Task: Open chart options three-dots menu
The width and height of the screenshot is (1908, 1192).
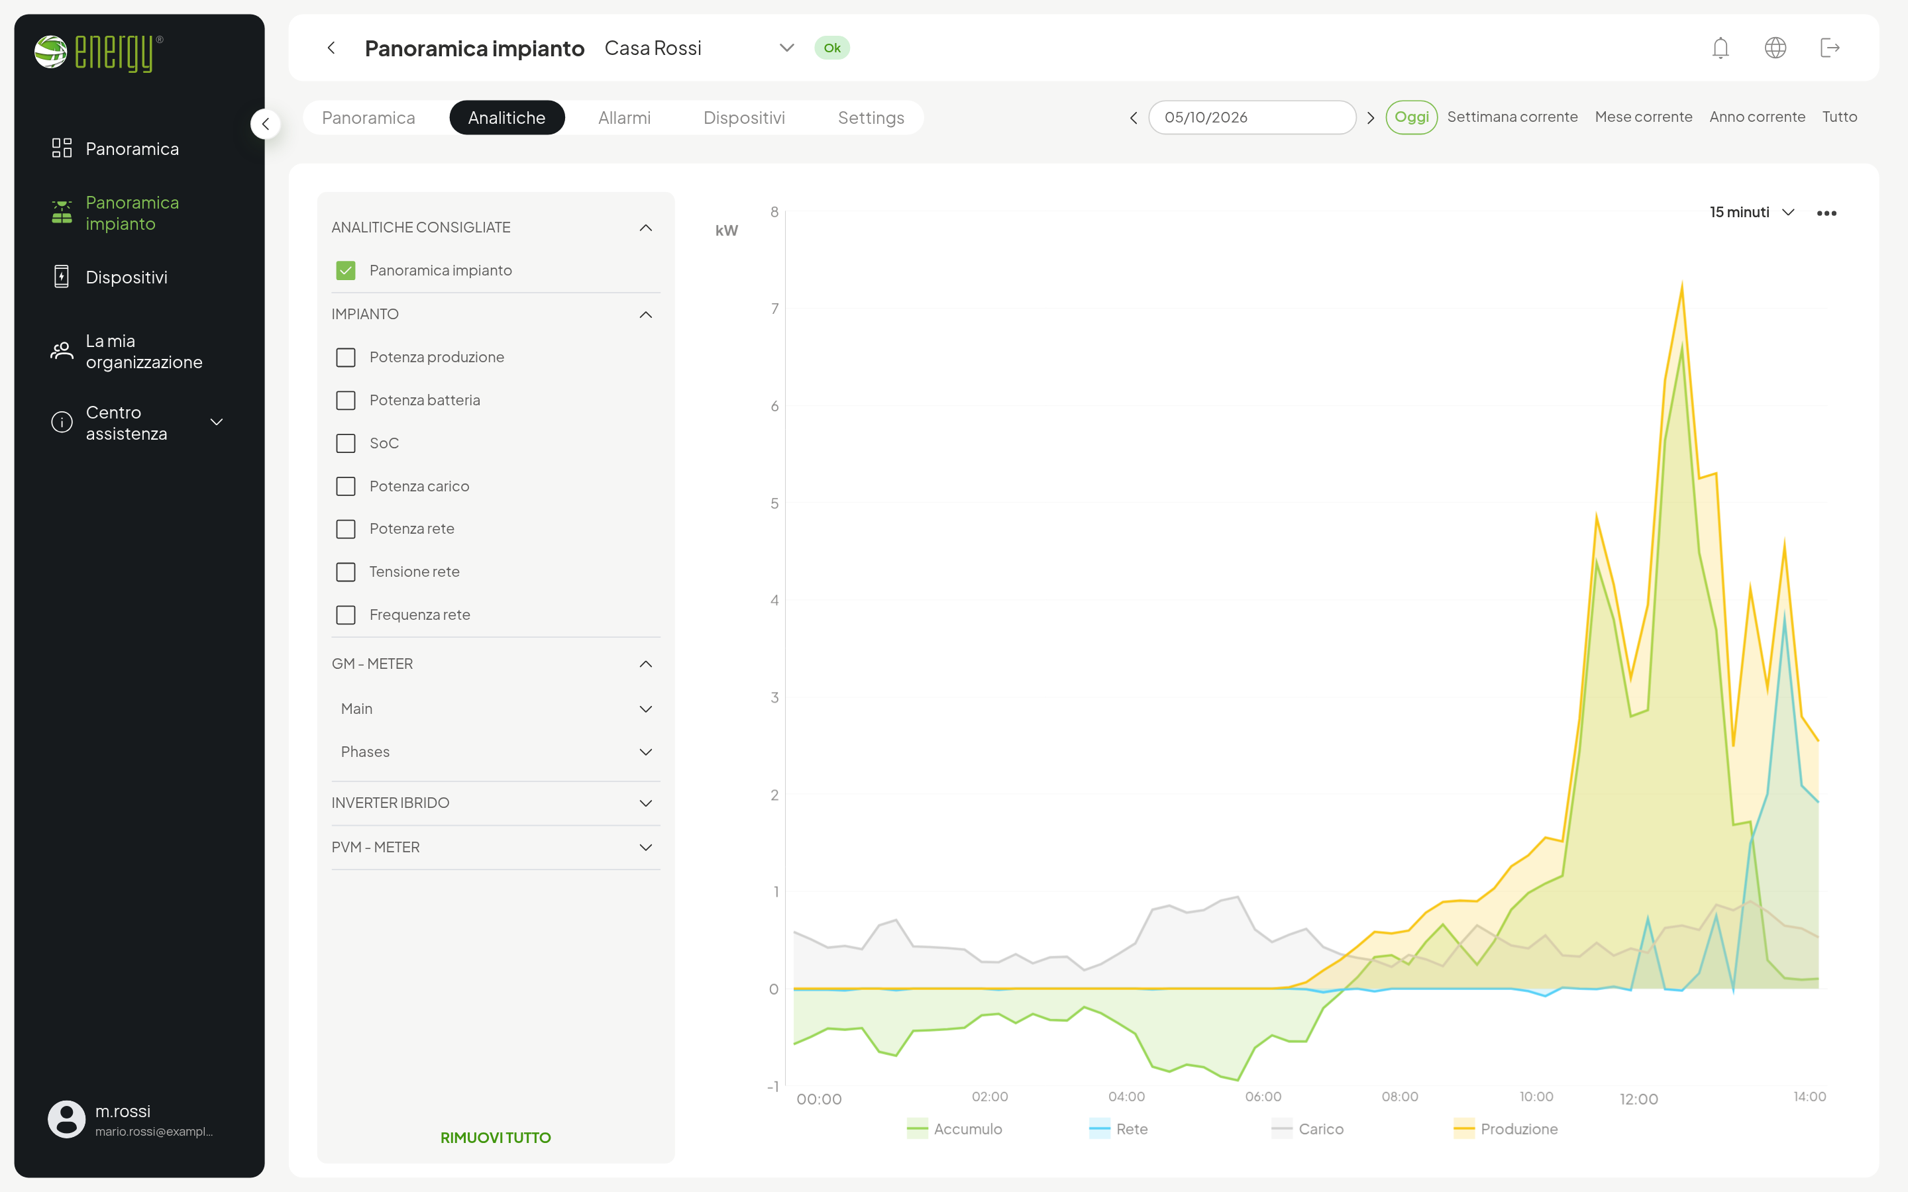Action: click(x=1826, y=213)
